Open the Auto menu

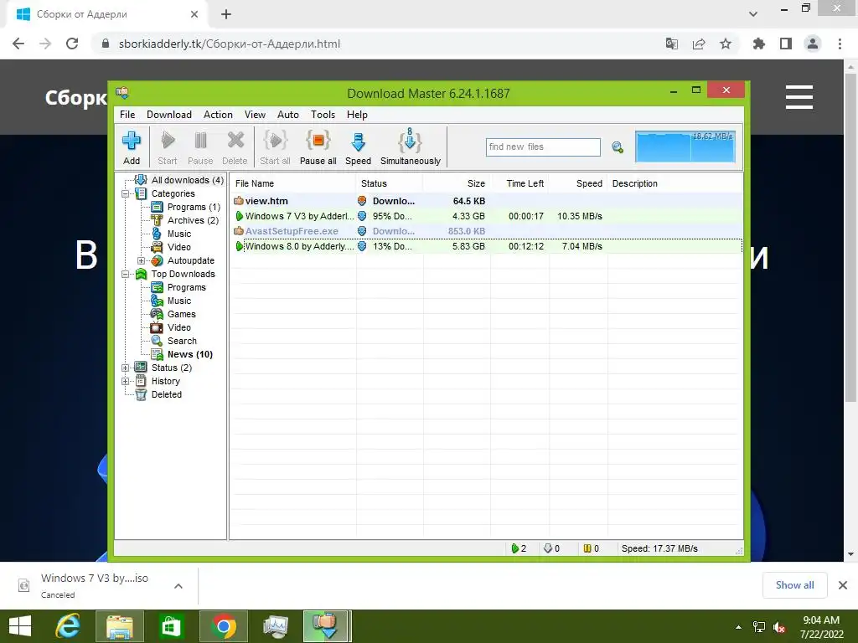(288, 115)
